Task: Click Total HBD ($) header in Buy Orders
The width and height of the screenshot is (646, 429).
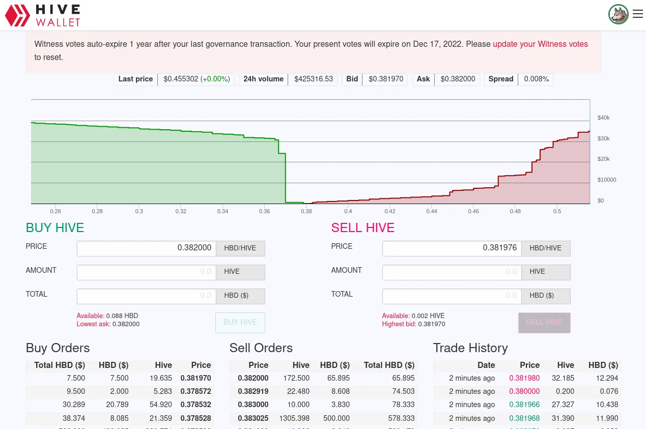Action: [60, 365]
